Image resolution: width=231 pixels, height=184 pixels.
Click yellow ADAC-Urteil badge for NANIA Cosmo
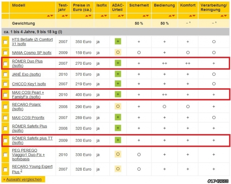[118, 52]
